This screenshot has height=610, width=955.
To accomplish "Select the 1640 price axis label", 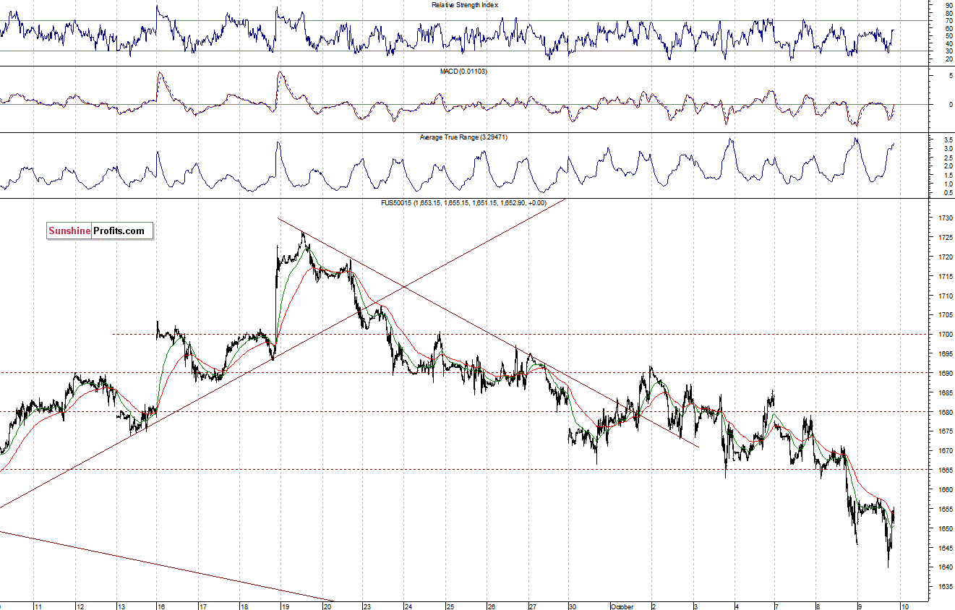I will pos(946,567).
